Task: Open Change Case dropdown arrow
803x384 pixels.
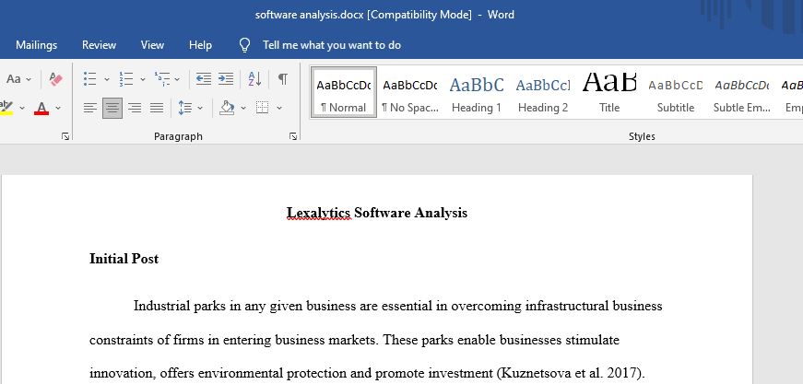Action: click(29, 79)
